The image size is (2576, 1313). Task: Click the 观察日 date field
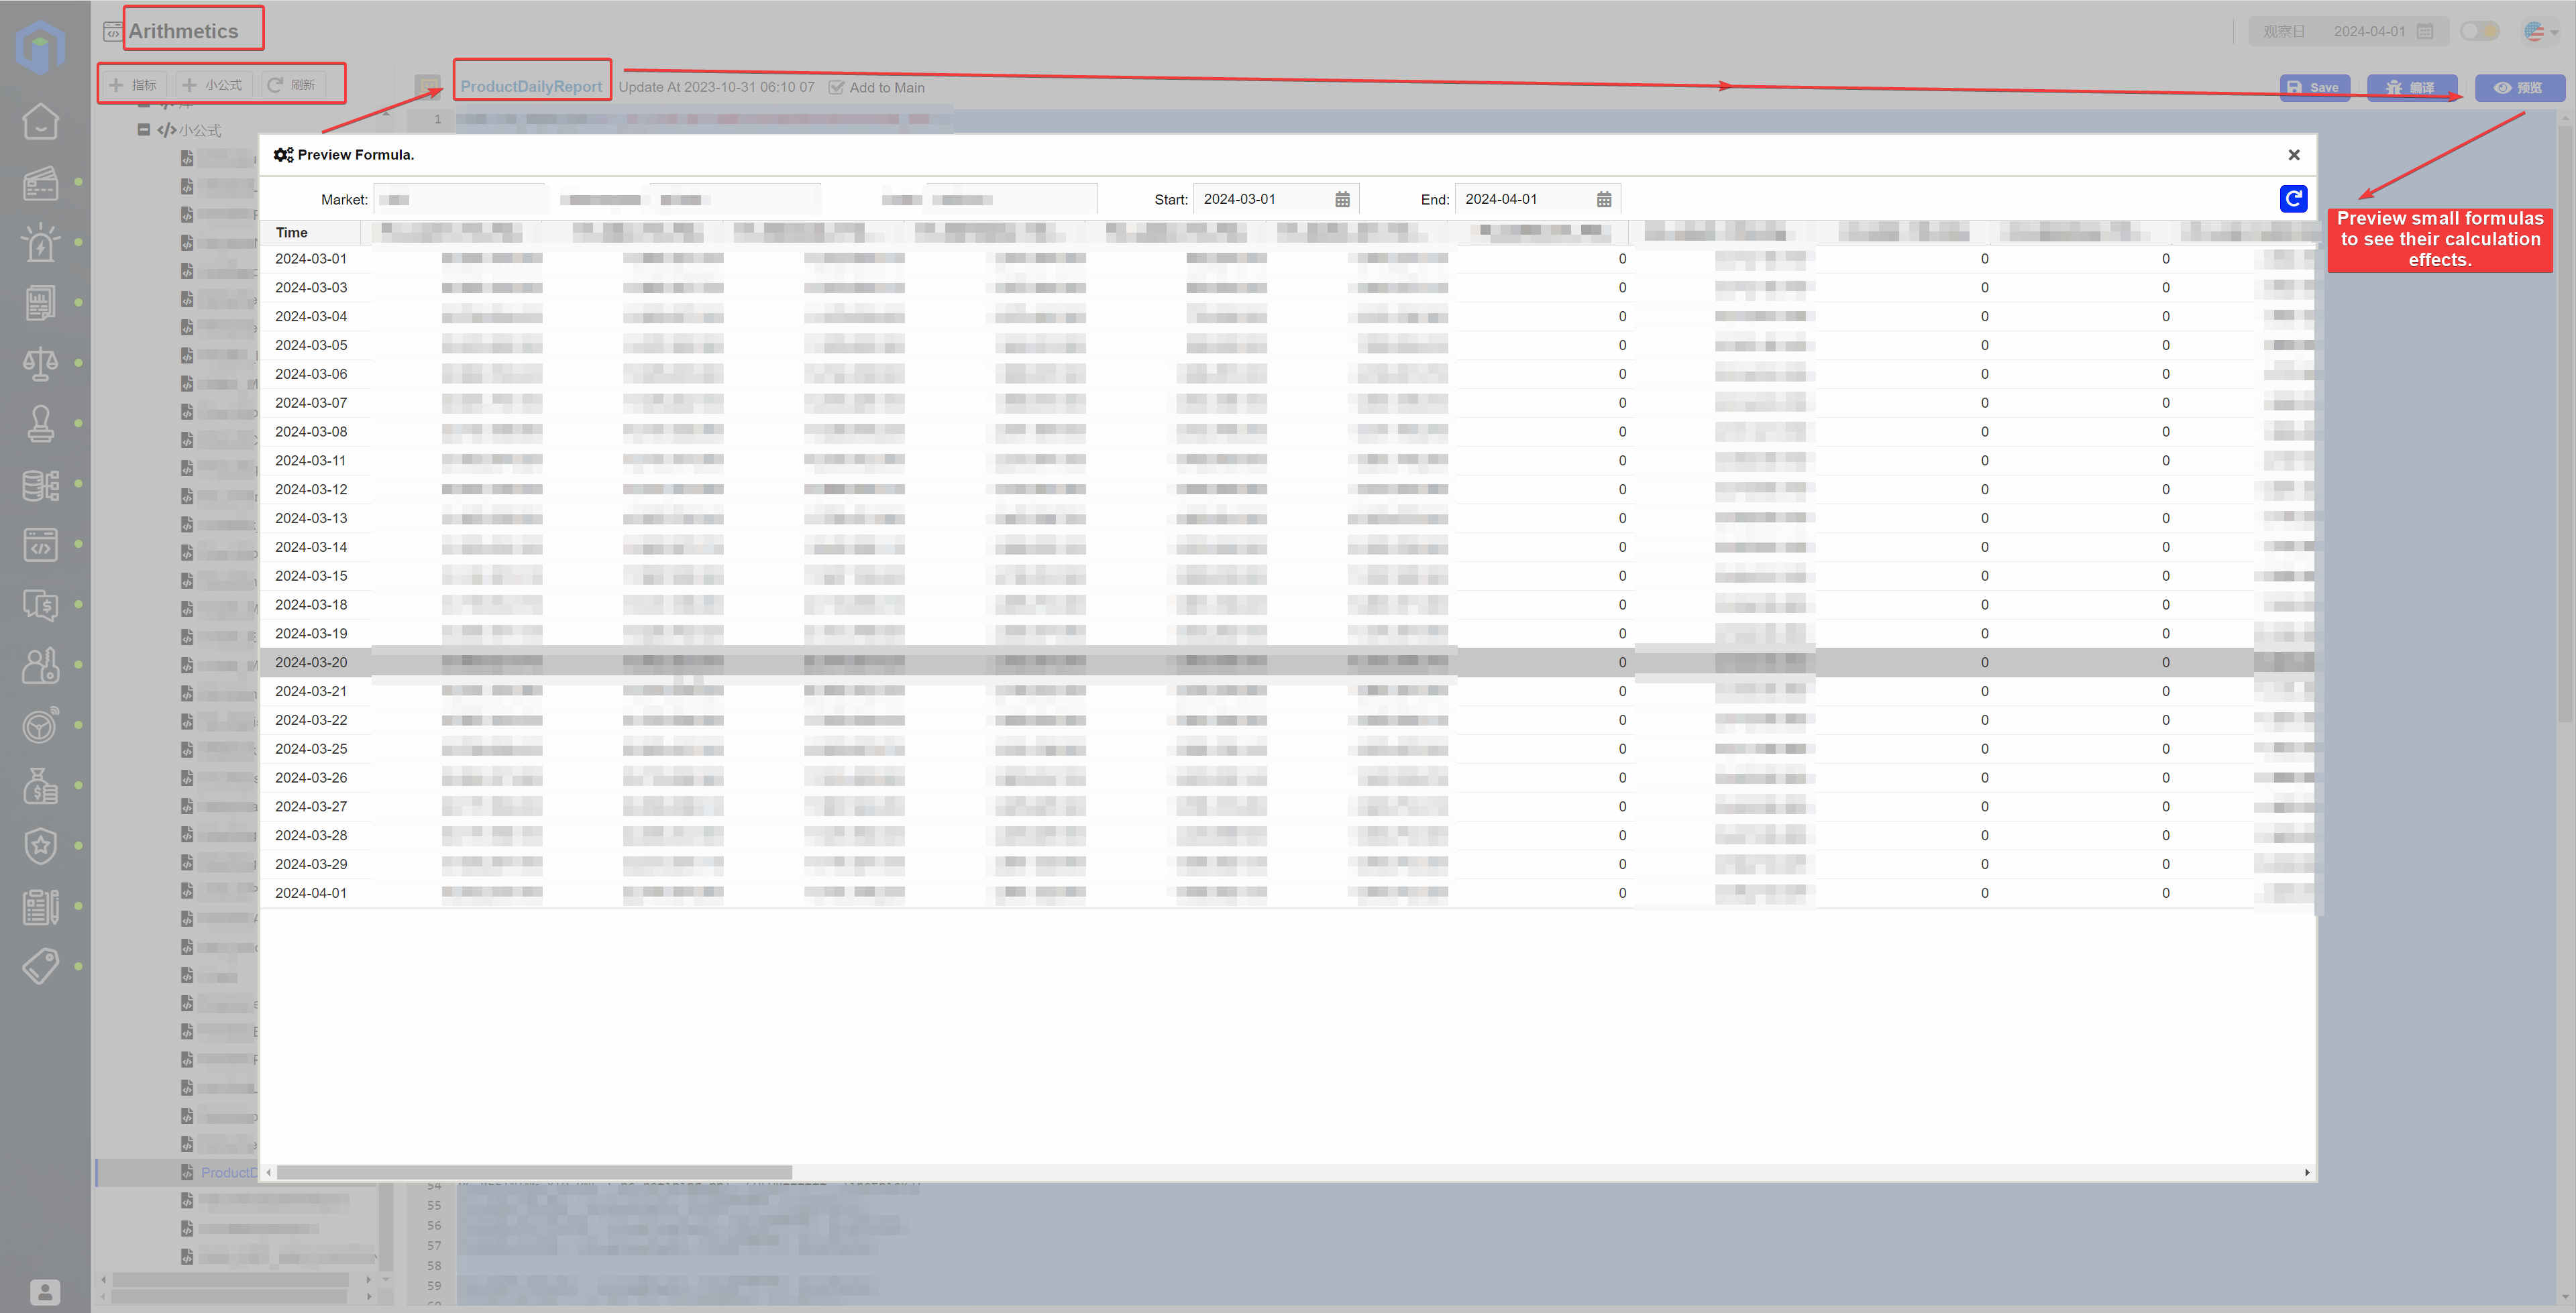coord(2348,32)
